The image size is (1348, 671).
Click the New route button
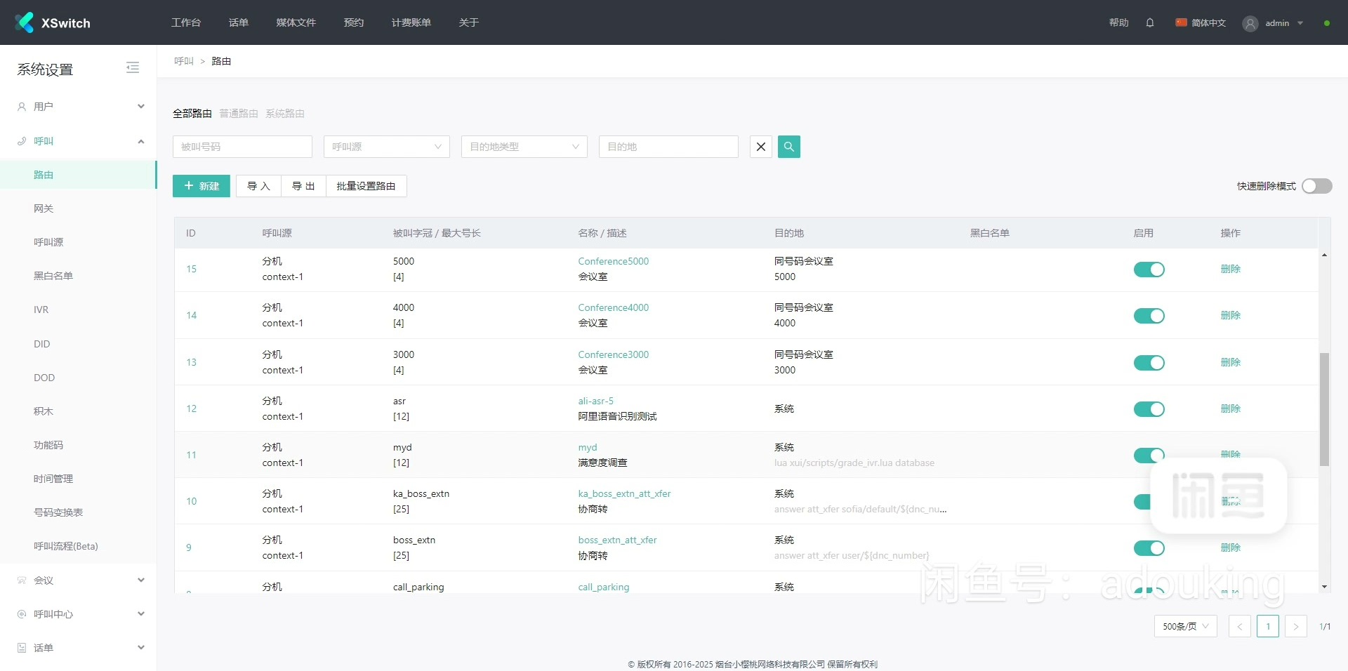(201, 186)
